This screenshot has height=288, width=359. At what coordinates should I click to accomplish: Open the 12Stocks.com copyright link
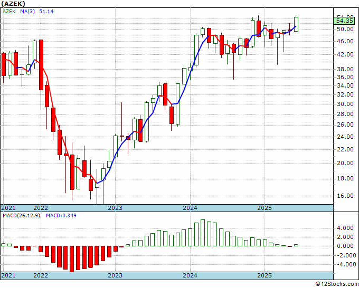[337, 284]
